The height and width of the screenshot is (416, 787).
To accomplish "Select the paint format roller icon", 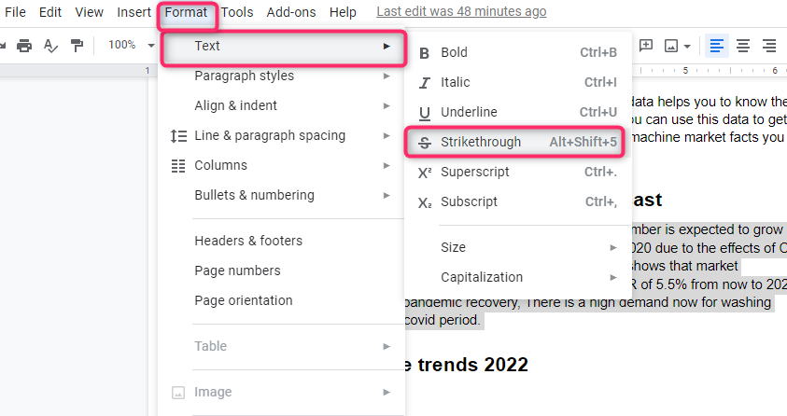I will pyautogui.click(x=77, y=46).
